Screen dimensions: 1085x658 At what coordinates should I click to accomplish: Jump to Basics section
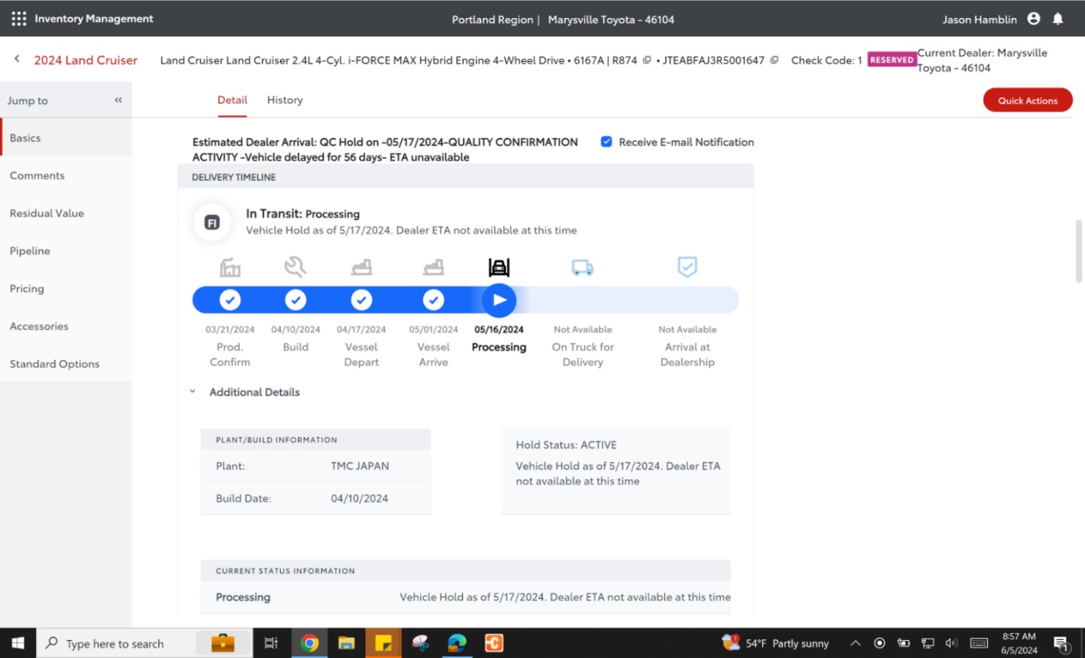66,138
